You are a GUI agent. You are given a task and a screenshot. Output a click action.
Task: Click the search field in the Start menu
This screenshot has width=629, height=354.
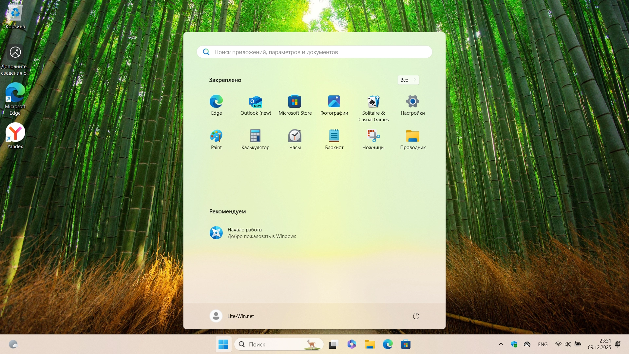tap(314, 52)
